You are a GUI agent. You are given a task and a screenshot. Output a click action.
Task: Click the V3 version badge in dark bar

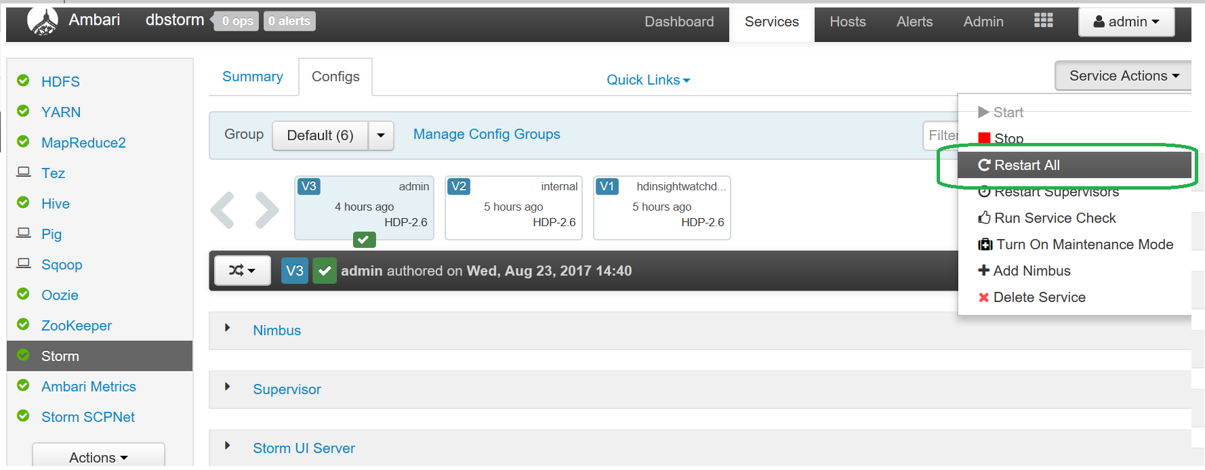(295, 271)
